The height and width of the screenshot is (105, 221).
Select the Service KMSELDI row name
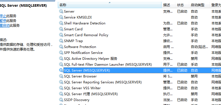(x=78, y=17)
